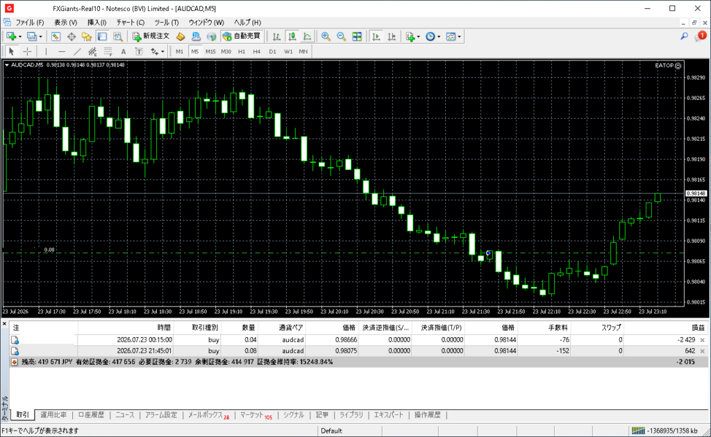Image resolution: width=711 pixels, height=437 pixels.
Task: Click the search magnifier icon
Action: point(684,36)
